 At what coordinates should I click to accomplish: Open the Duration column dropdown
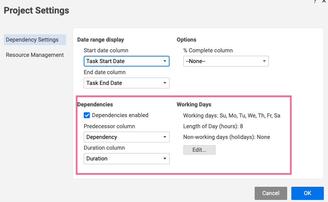click(126, 159)
